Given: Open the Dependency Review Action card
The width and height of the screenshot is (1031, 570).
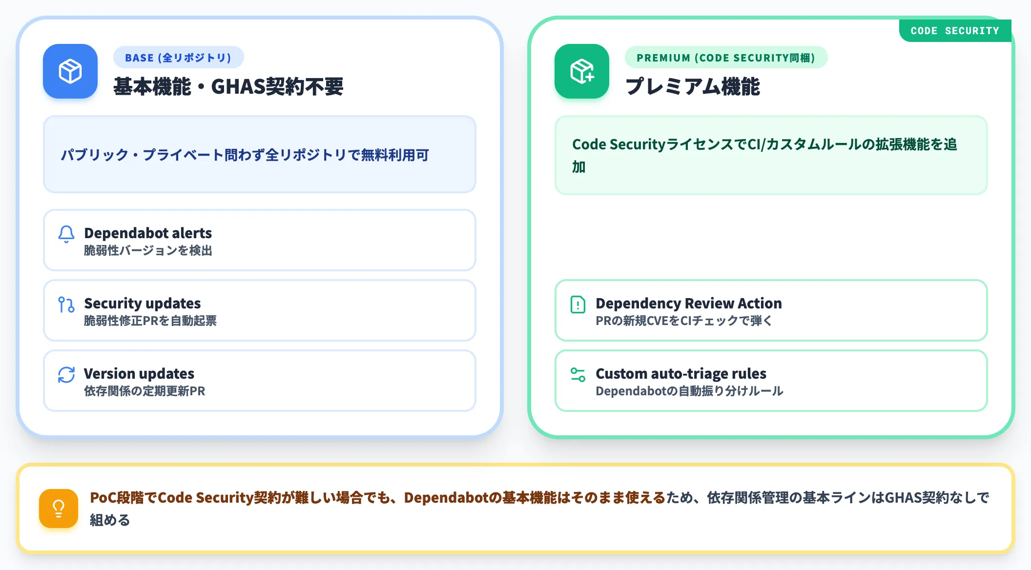Looking at the screenshot, I should (x=771, y=310).
